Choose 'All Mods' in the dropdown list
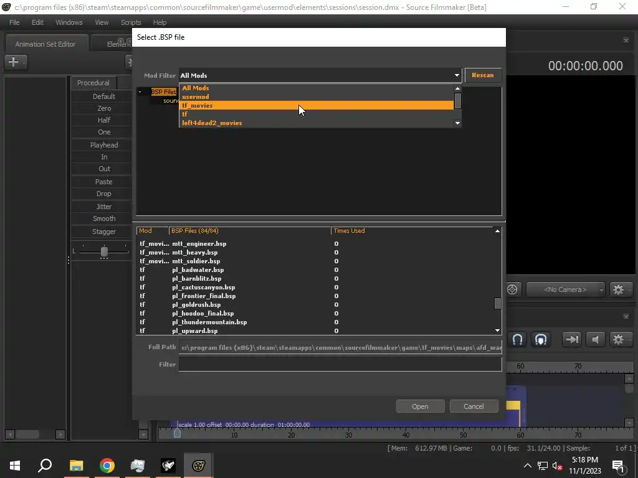The height and width of the screenshot is (478, 638). [317, 88]
